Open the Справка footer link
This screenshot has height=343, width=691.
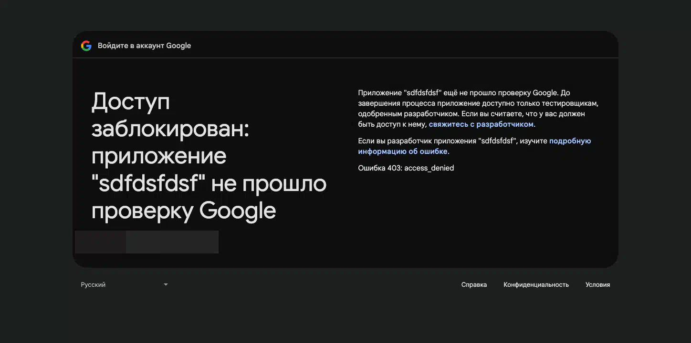point(474,285)
